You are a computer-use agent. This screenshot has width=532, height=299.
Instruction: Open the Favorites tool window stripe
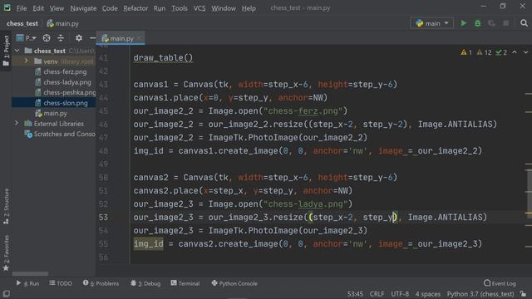tap(6, 252)
